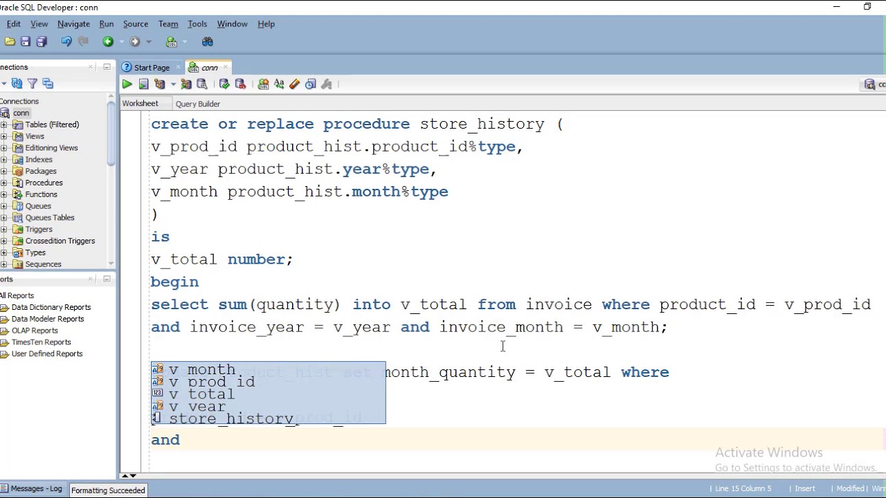886x498 pixels.
Task: Expand the Indexes node
Action: pyautogui.click(x=4, y=160)
